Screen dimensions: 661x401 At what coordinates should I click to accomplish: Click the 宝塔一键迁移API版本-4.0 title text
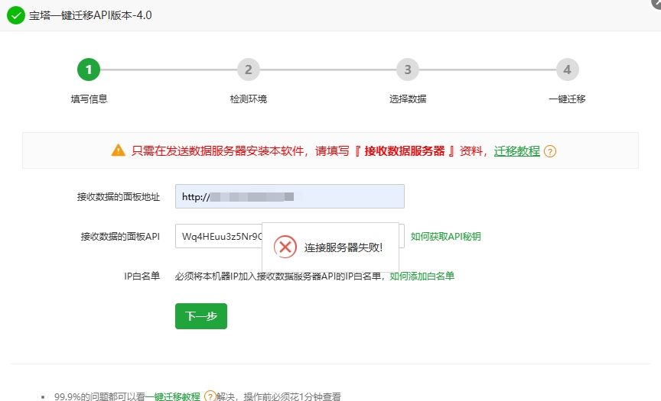click(90, 15)
